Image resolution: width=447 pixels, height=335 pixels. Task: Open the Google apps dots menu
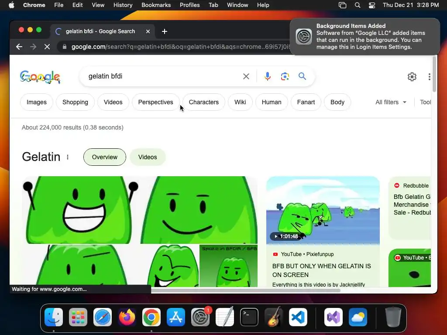pyautogui.click(x=429, y=77)
